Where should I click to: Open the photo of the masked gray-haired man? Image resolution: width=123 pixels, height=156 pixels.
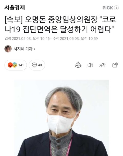click(61, 118)
